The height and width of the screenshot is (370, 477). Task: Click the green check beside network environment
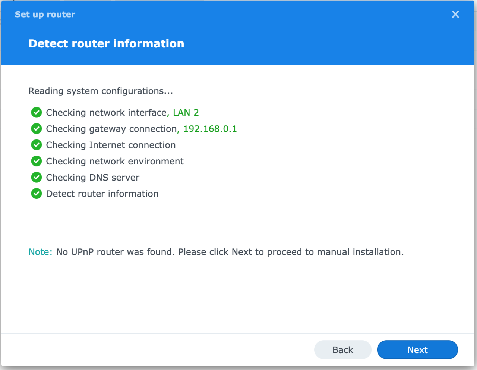point(37,161)
